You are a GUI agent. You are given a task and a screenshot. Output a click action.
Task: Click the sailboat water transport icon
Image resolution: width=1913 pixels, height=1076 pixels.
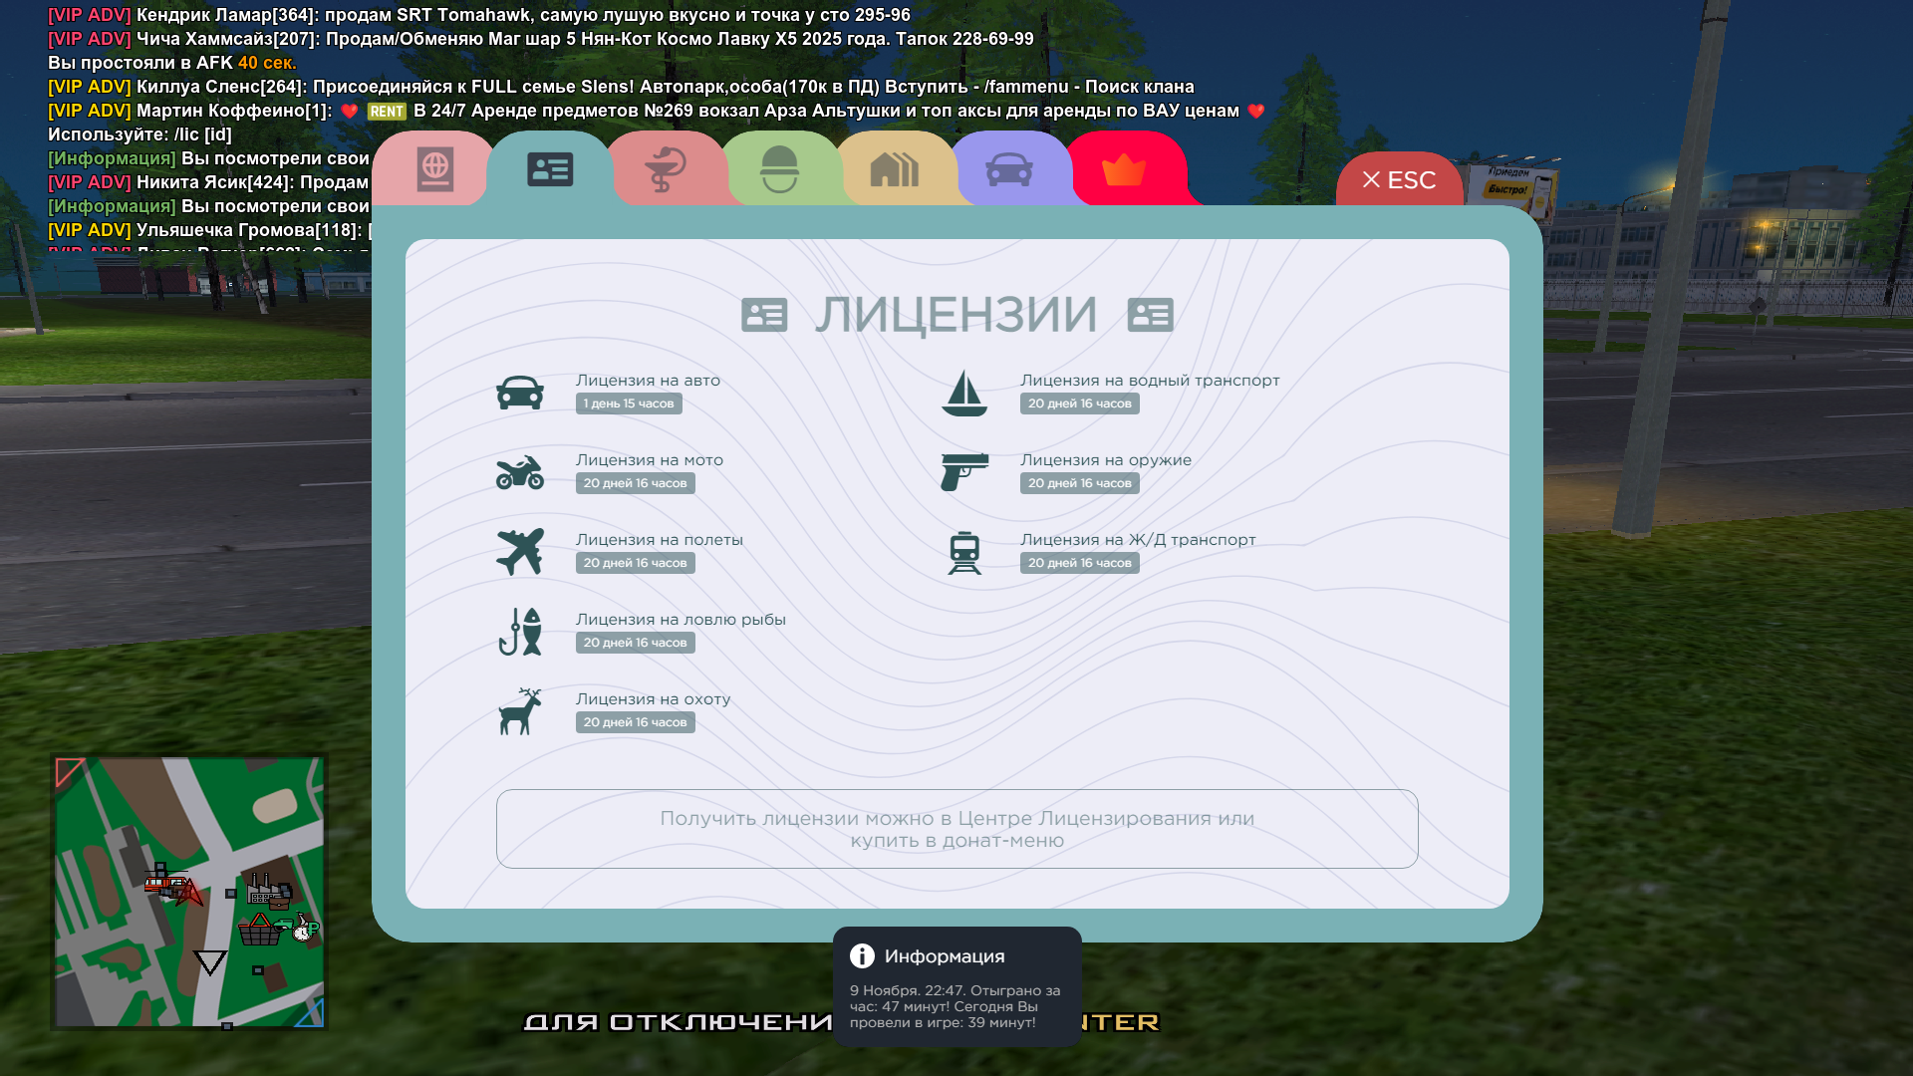click(x=964, y=393)
